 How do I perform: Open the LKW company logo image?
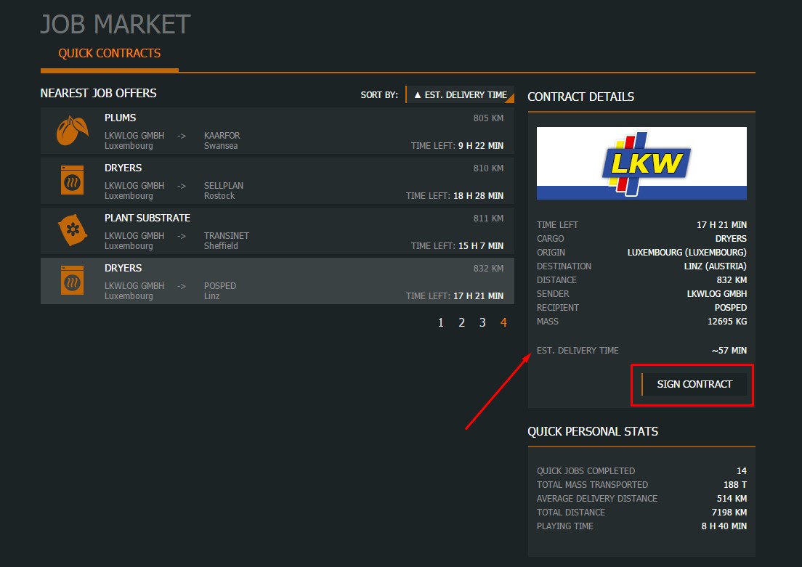[x=641, y=163]
